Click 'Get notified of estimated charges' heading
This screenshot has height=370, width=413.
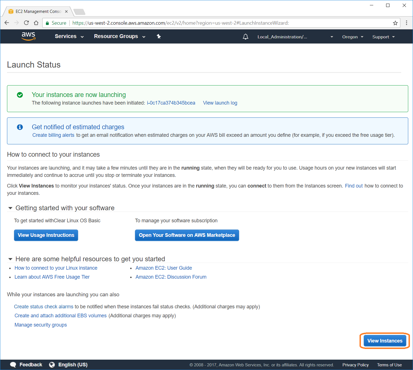tap(78, 127)
